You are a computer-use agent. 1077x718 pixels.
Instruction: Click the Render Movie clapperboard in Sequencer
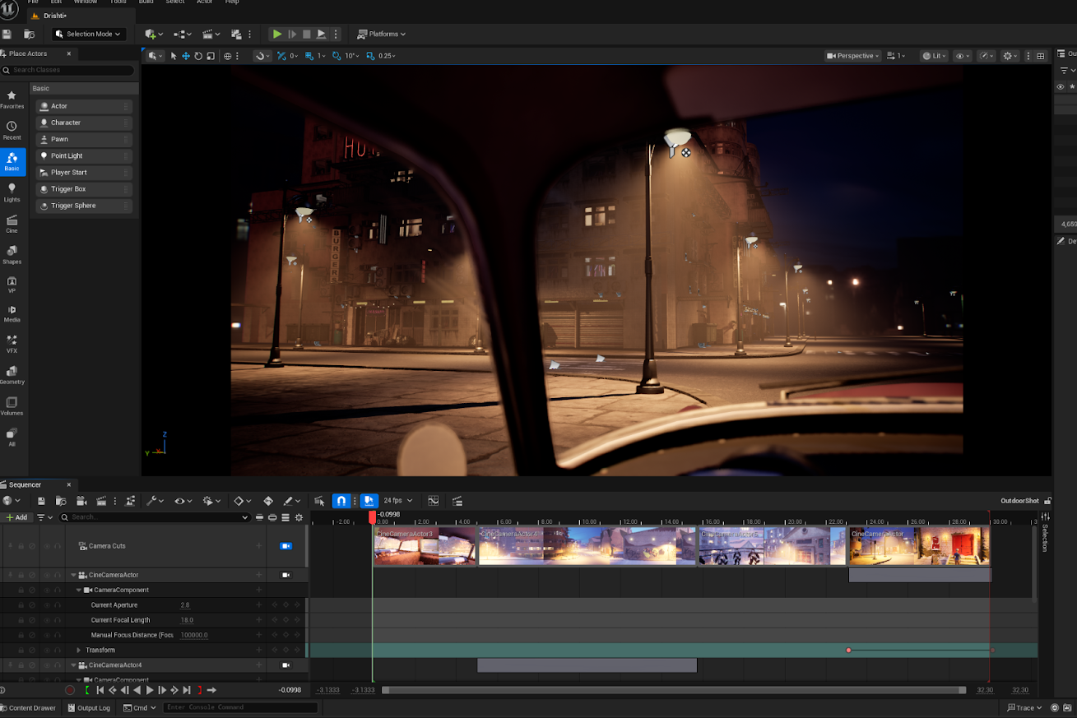coord(101,501)
